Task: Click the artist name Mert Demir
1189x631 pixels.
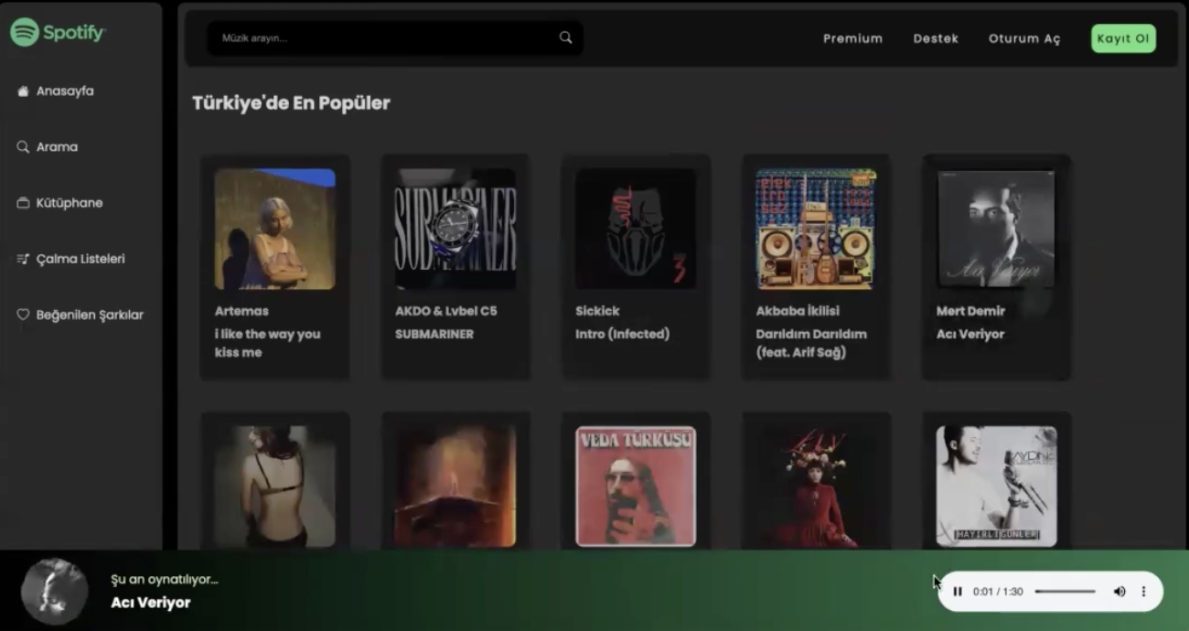Action: pyautogui.click(x=970, y=311)
